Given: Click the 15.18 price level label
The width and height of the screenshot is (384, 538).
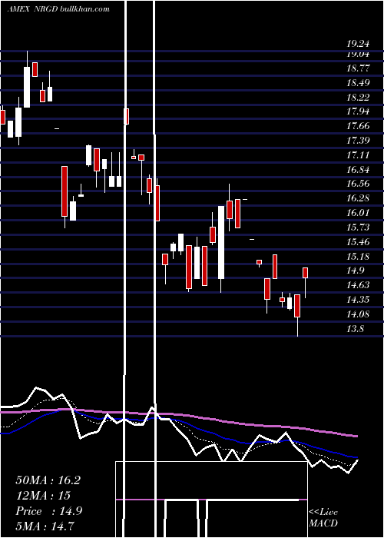Looking at the screenshot, I should click(358, 256).
